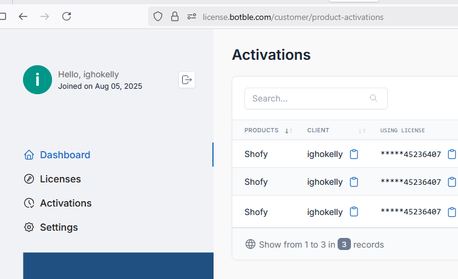
Task: Log out using the sign-out icon button
Action: point(187,80)
